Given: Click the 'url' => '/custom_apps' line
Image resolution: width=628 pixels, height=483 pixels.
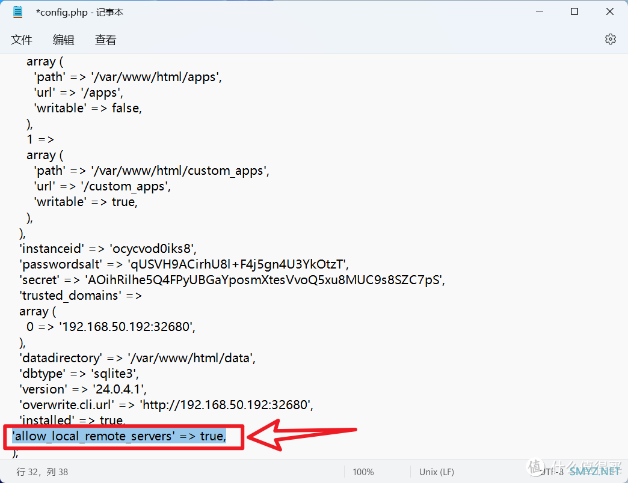Looking at the screenshot, I should [x=102, y=186].
